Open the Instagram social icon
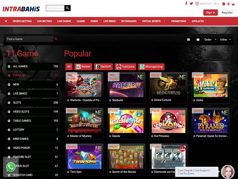Viewport: 238px width, 179px height. [x=197, y=4]
